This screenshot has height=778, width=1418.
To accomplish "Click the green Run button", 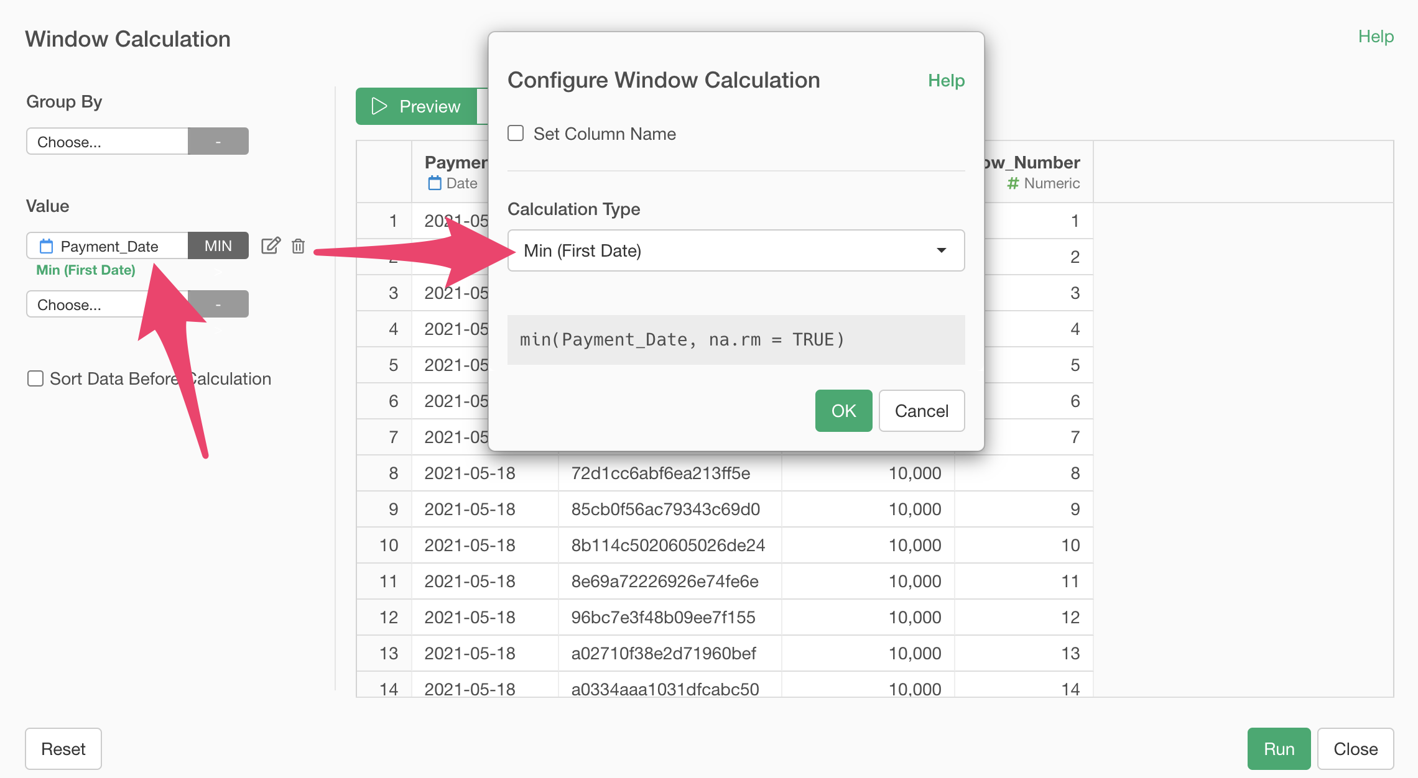I will [x=1278, y=749].
